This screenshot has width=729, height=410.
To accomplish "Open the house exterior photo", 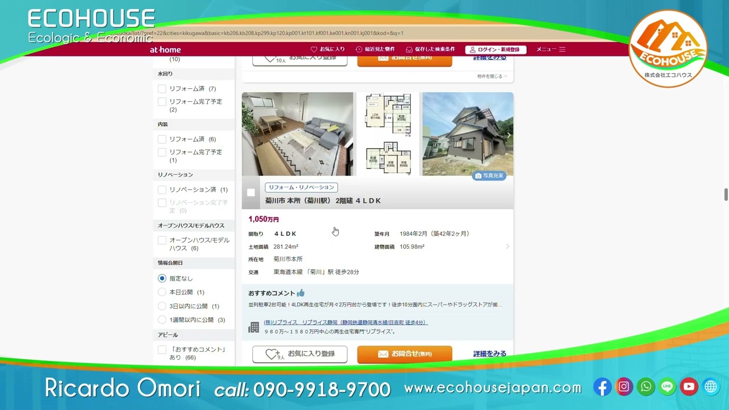I will 468,134.
